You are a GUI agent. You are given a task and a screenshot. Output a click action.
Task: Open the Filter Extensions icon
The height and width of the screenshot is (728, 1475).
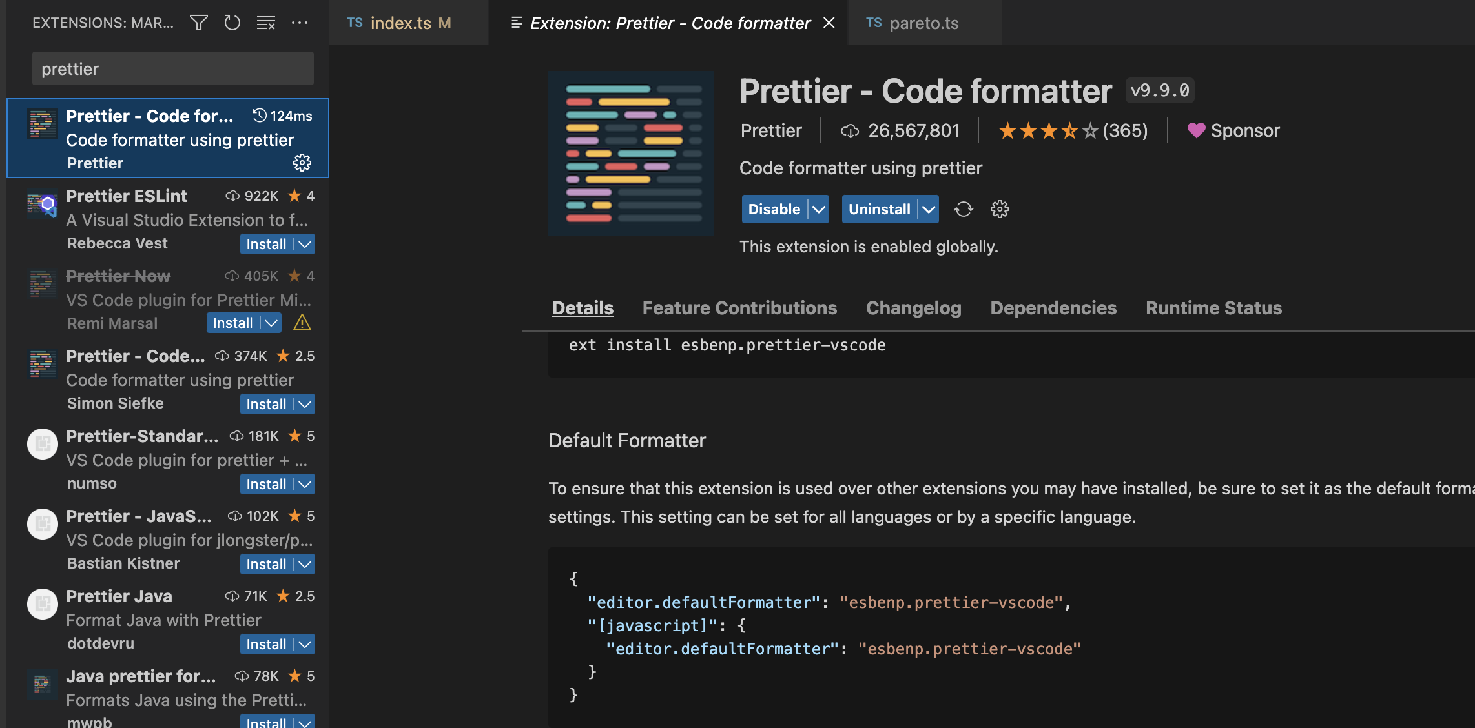tap(198, 23)
